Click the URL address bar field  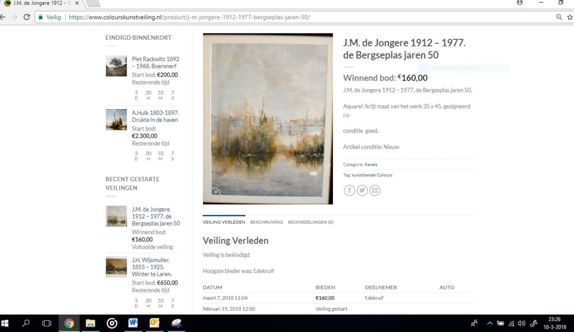[293, 17]
